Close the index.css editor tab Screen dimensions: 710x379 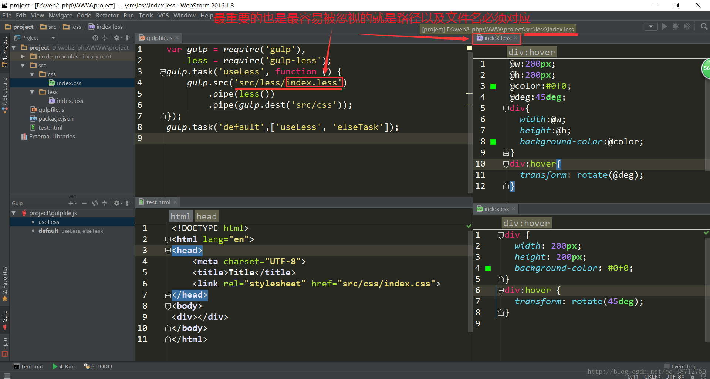(514, 209)
